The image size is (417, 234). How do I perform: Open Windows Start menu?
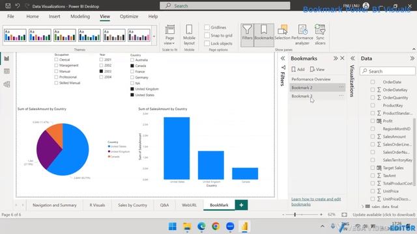pos(173,226)
